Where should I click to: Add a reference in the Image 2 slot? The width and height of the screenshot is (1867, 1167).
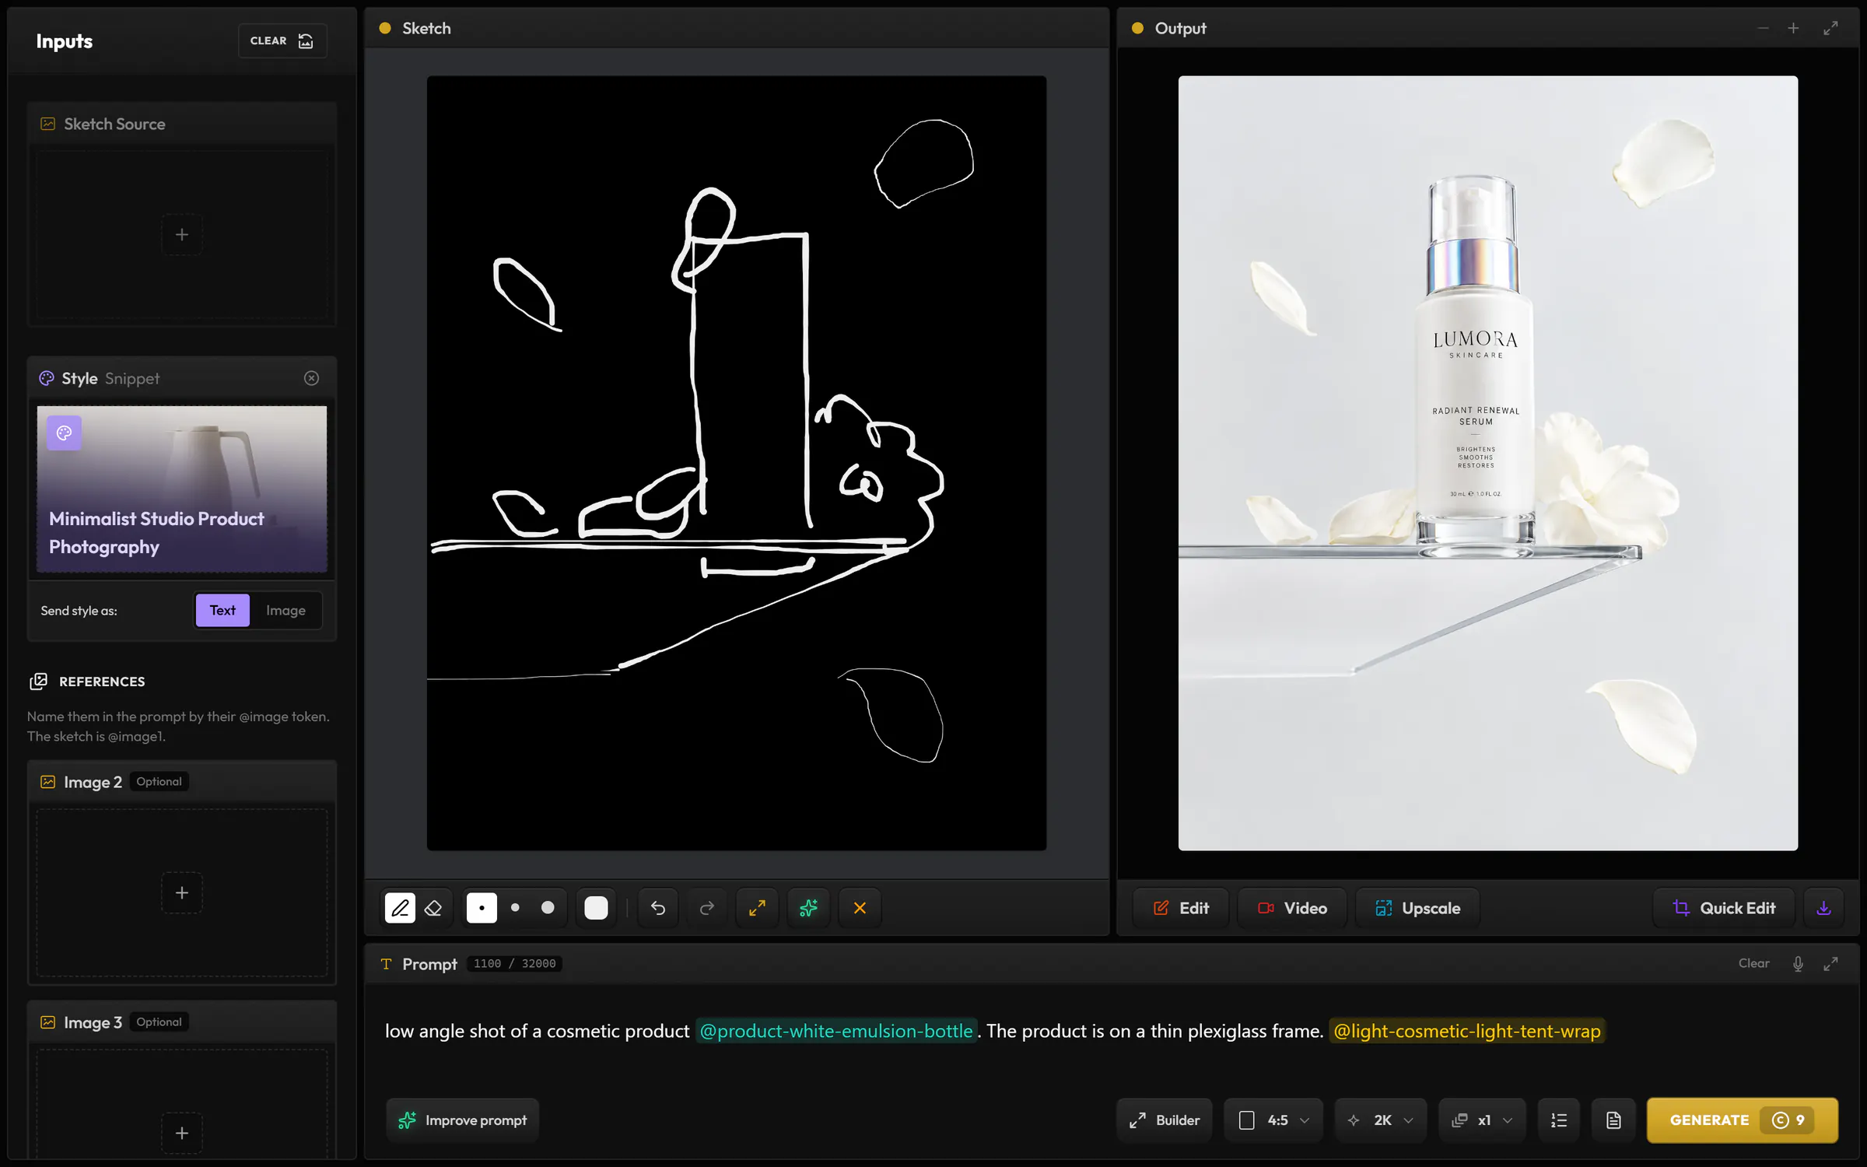[181, 892]
